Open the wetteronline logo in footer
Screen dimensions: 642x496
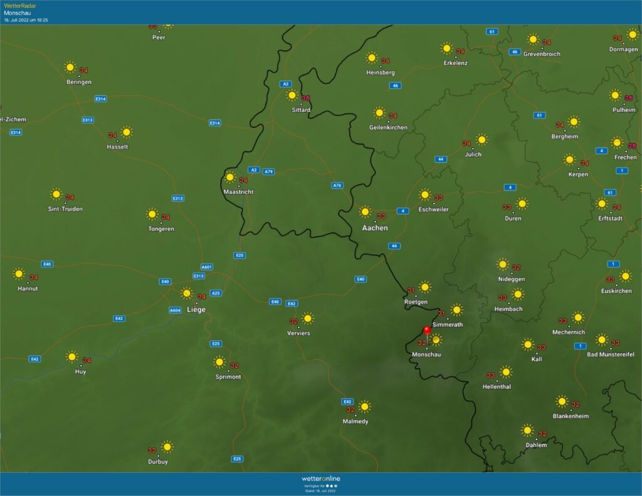point(321,478)
